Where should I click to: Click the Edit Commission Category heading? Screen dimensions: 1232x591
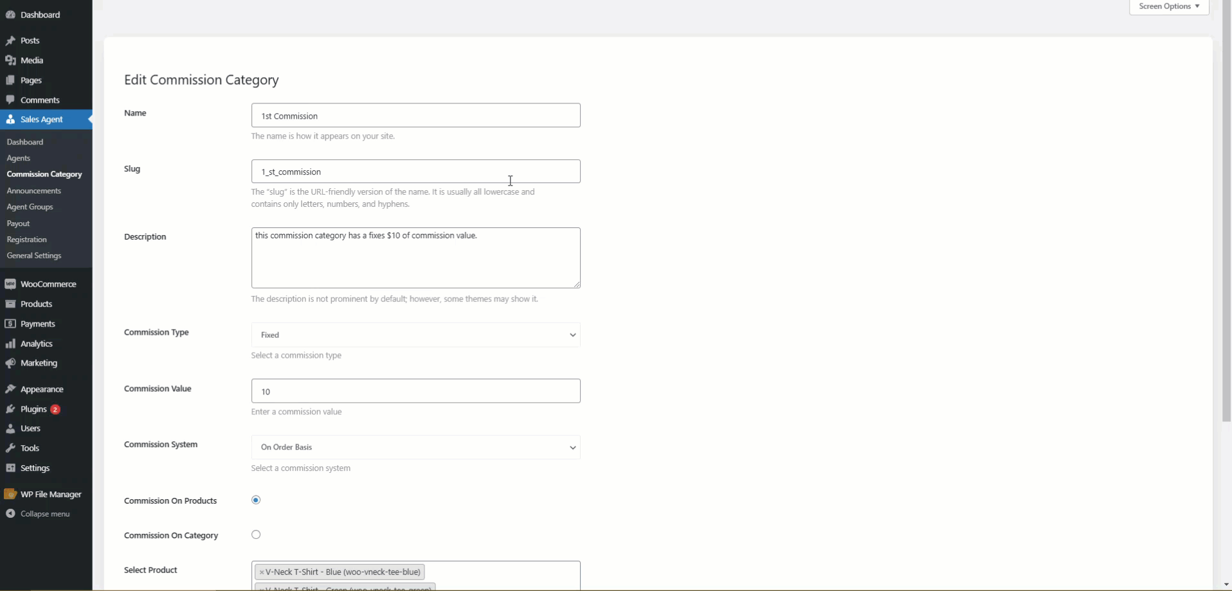pos(201,80)
